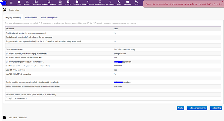224x121 pixels.
Task: Open the Commerce module icon
Action: click(x=77, y=2)
